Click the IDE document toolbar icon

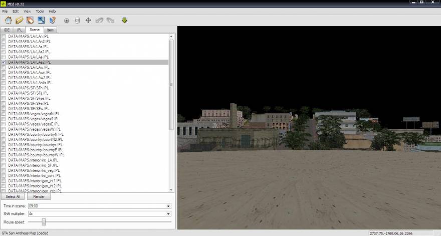pyautogui.click(x=77, y=21)
